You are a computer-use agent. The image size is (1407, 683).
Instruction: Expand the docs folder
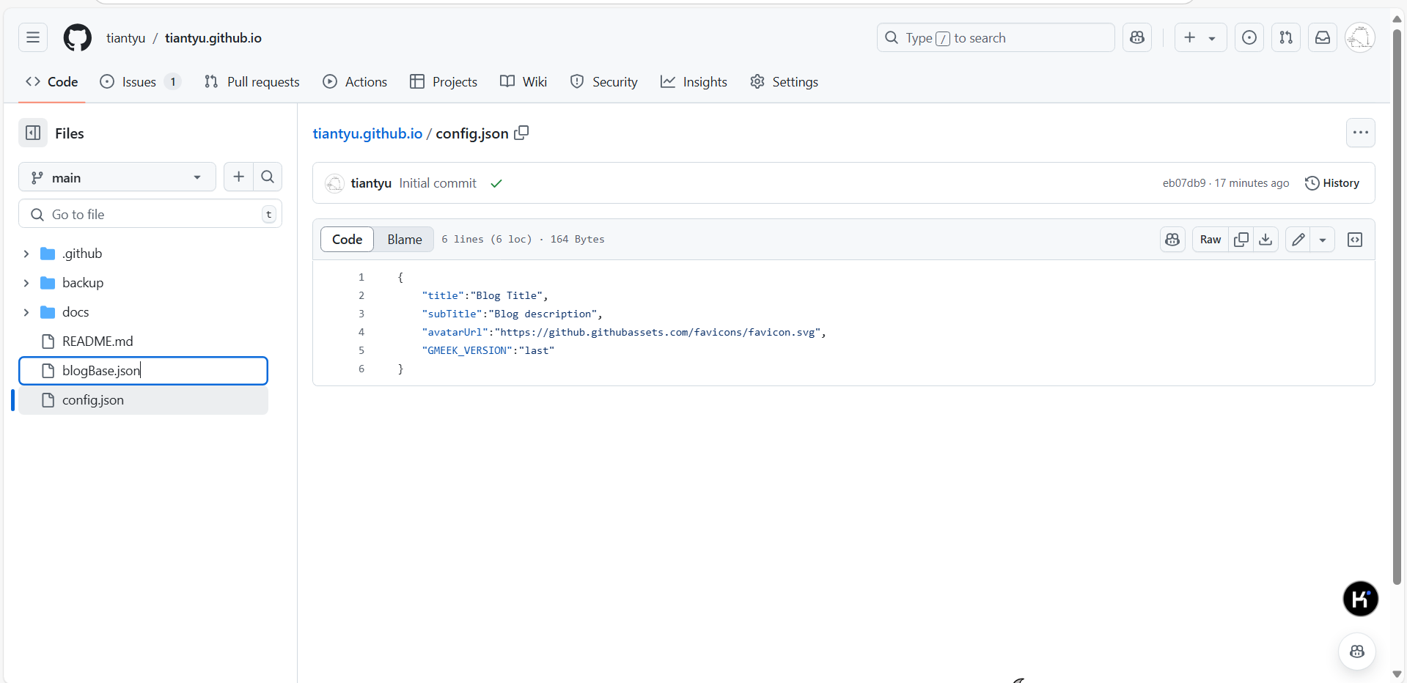coord(26,312)
